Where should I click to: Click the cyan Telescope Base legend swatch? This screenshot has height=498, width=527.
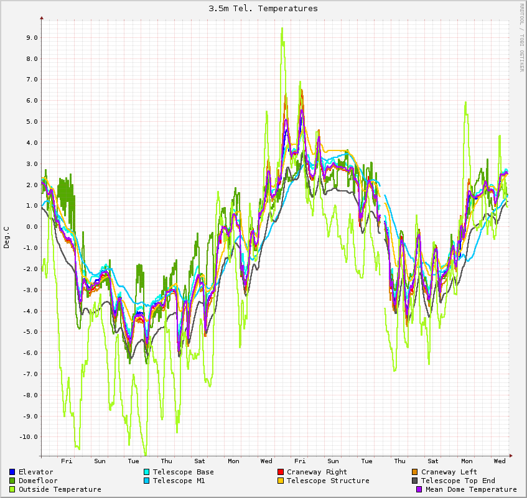147,472
